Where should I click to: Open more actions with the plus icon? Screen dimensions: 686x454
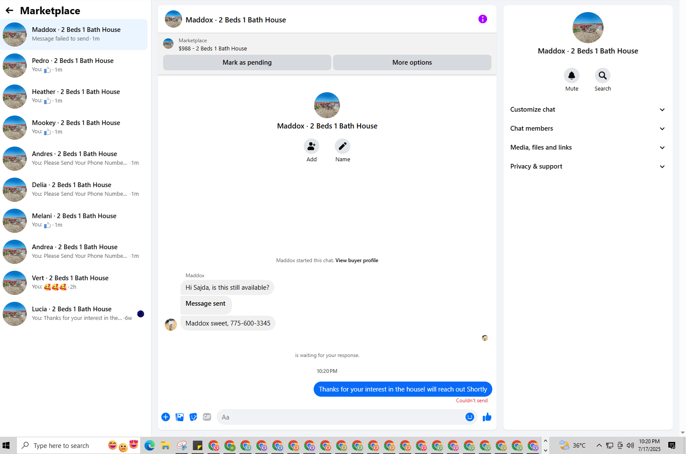point(166,417)
